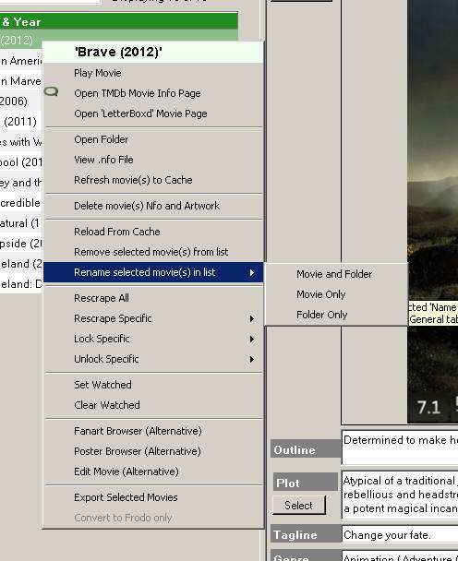The height and width of the screenshot is (561, 458).
Task: Click the Select button under Plot
Action: [x=299, y=506]
